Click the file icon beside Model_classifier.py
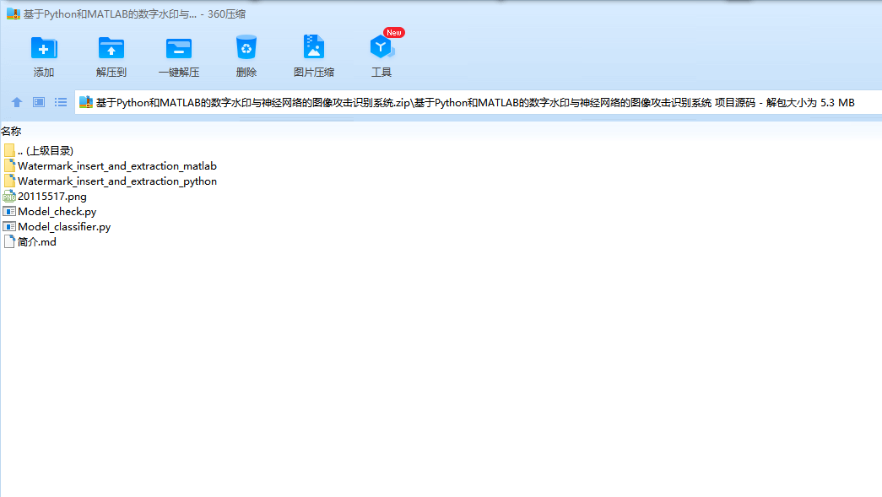The image size is (882, 497). pos(9,227)
